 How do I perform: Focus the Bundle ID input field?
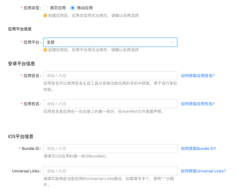[x=110, y=148]
